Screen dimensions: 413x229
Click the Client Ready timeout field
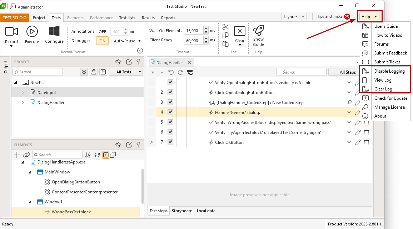(x=193, y=41)
